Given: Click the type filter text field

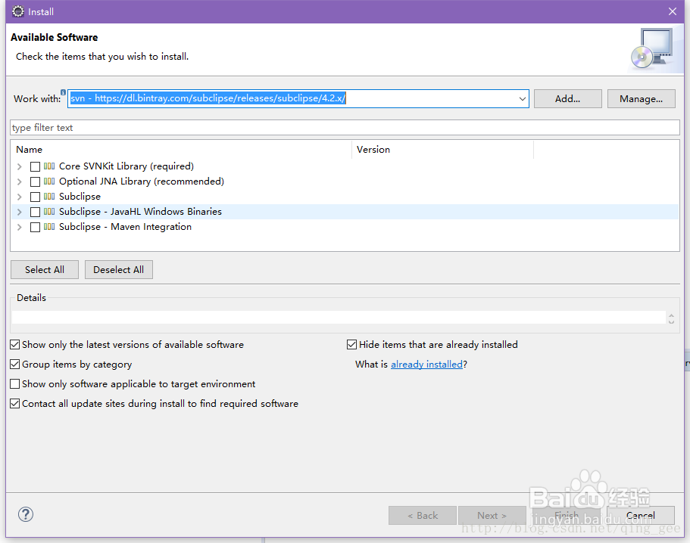Looking at the screenshot, I should [345, 127].
